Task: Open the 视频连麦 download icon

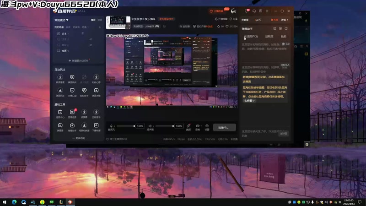Action: [x=60, y=77]
